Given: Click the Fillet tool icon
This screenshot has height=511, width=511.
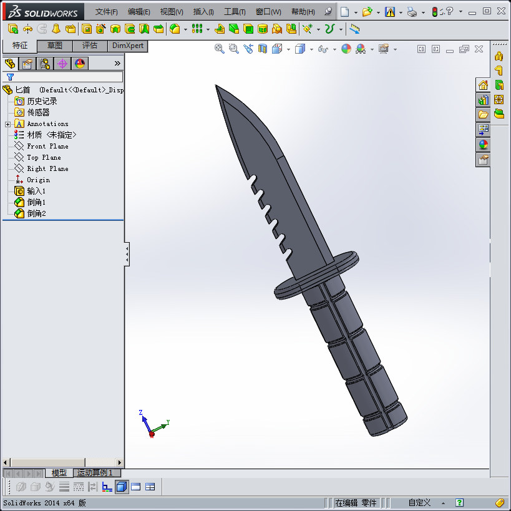Looking at the screenshot, I should [175, 29].
